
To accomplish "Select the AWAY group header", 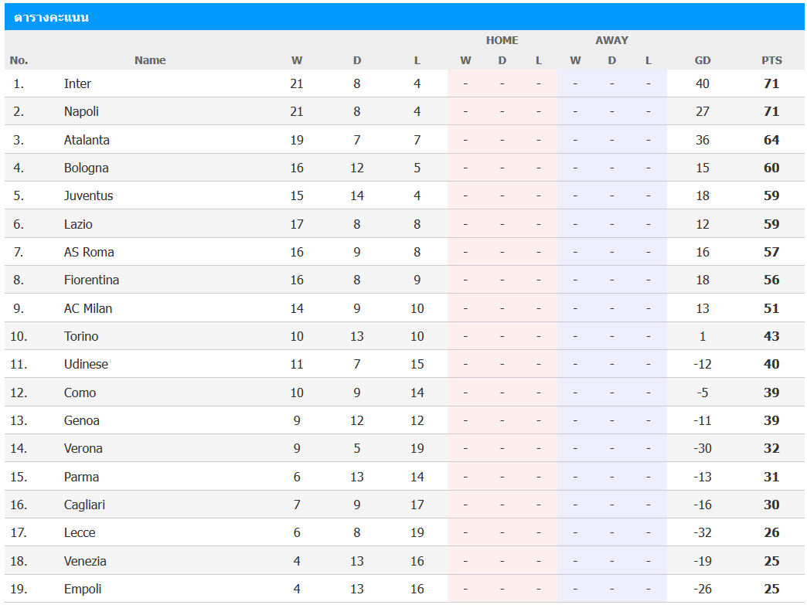I will pyautogui.click(x=611, y=40).
